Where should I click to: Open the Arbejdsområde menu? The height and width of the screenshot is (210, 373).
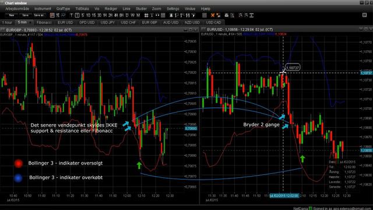(17, 9)
